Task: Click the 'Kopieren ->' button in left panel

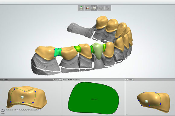Action: point(57,80)
